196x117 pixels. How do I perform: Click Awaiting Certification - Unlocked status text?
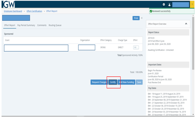point(161,50)
